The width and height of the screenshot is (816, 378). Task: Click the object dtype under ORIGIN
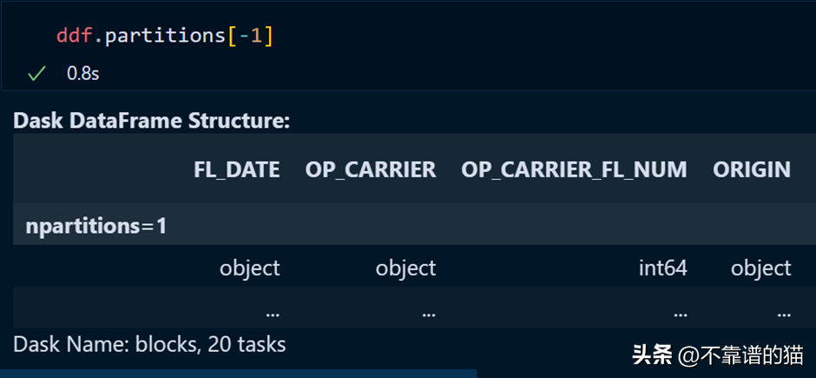pos(760,268)
